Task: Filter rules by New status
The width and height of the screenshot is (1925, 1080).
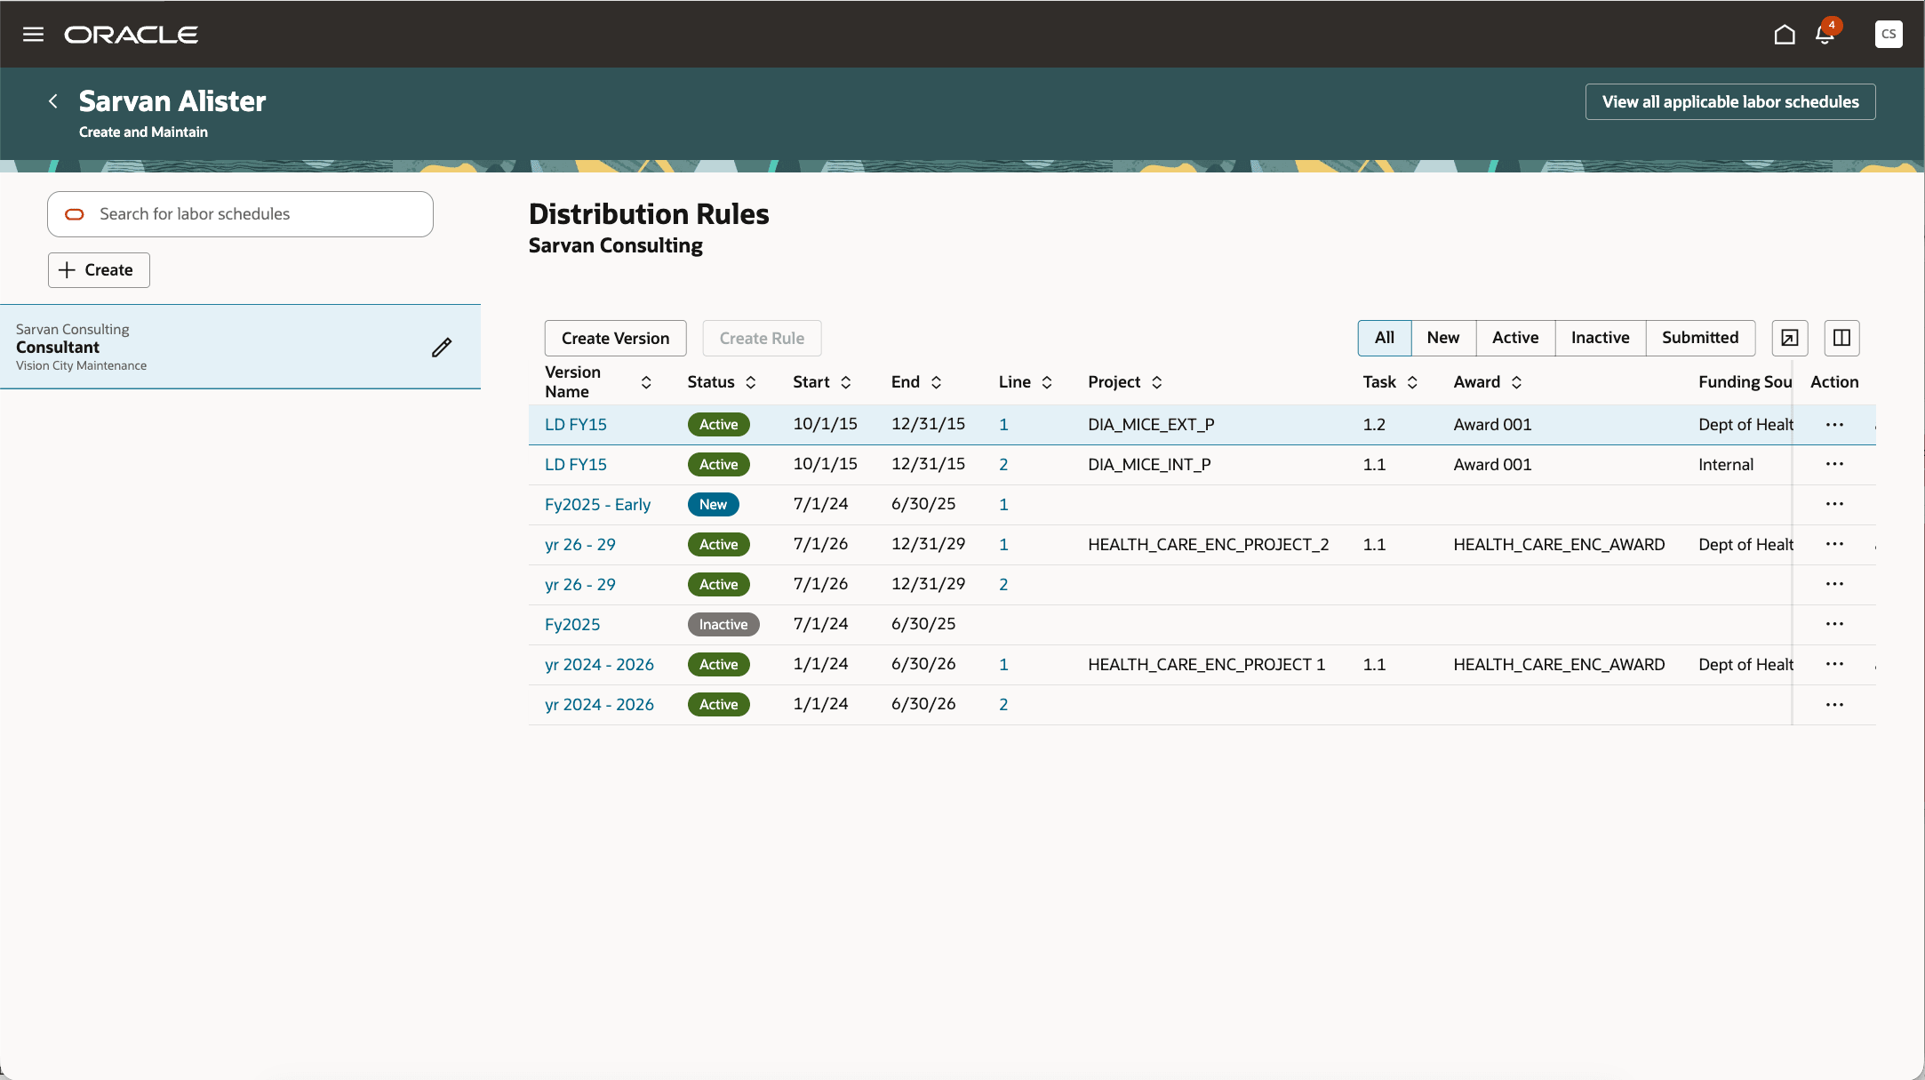Action: click(x=1443, y=338)
